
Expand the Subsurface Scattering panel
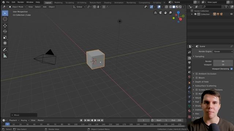point(205,86)
